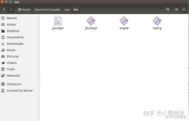Select the java2jar file icon

tap(58, 21)
